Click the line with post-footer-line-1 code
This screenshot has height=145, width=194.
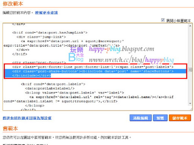[x=93, y=67]
